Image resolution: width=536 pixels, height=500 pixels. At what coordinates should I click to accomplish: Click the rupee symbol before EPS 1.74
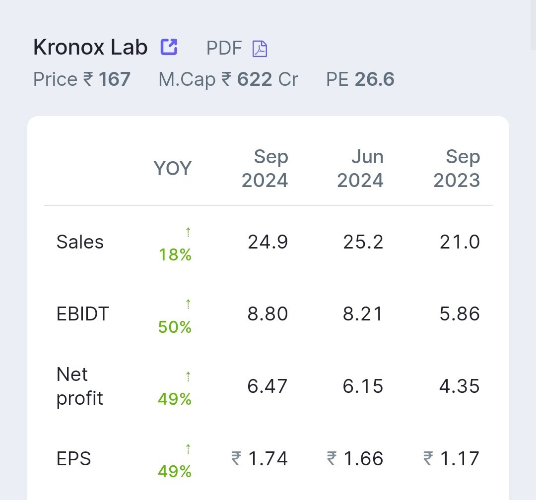(236, 458)
